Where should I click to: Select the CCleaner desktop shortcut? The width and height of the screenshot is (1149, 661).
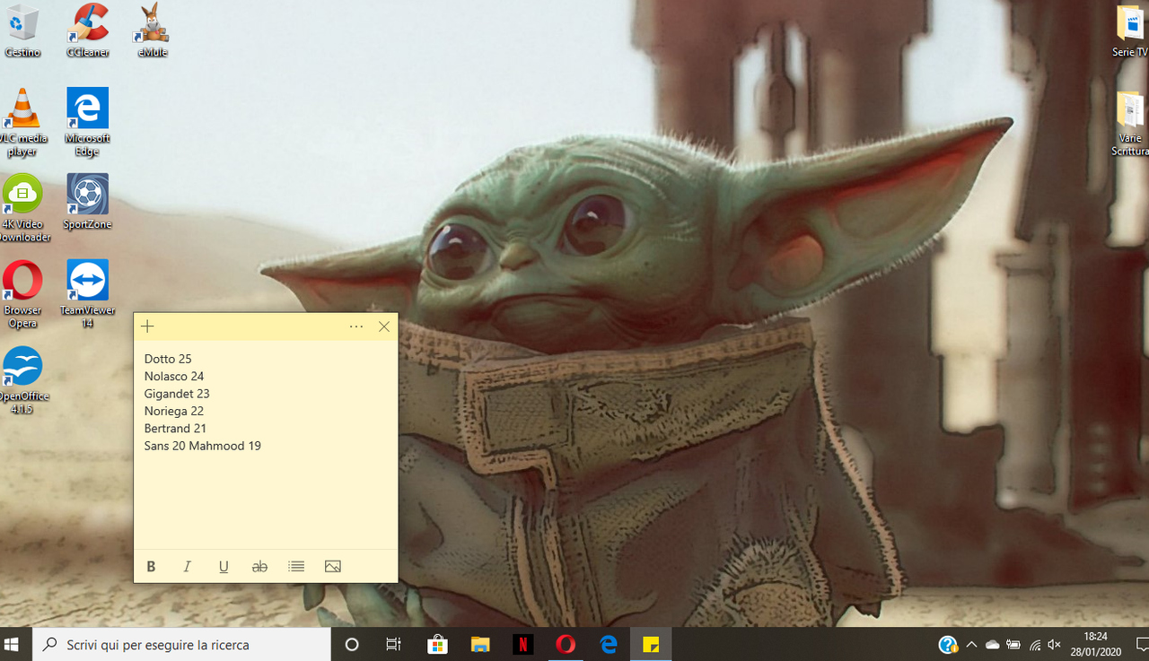tap(88, 31)
